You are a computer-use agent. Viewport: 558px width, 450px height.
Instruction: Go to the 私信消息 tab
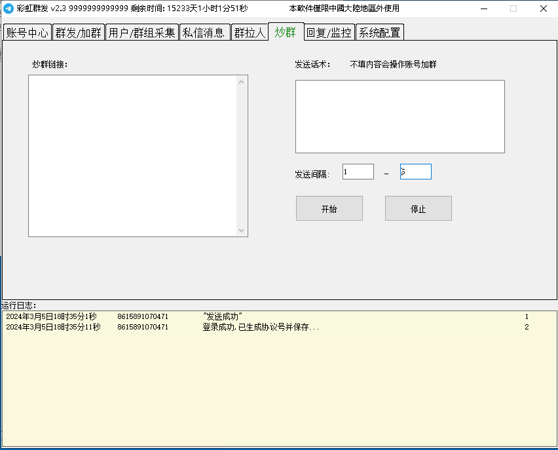[204, 33]
